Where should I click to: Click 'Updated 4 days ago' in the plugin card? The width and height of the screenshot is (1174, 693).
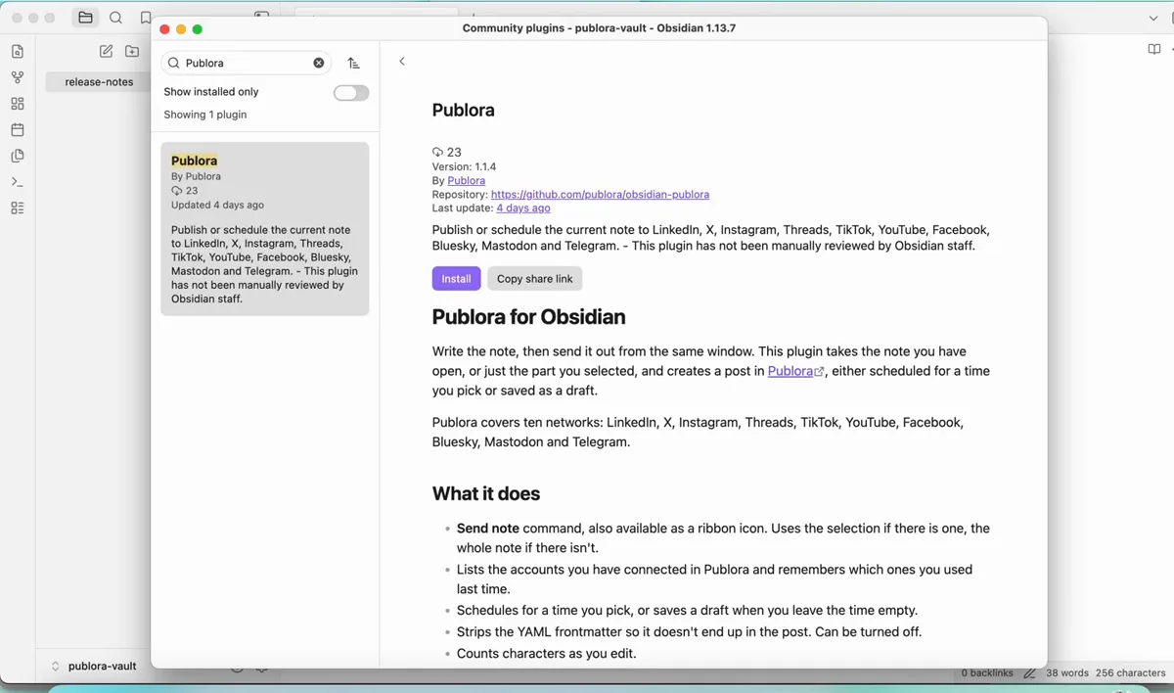coord(217,205)
